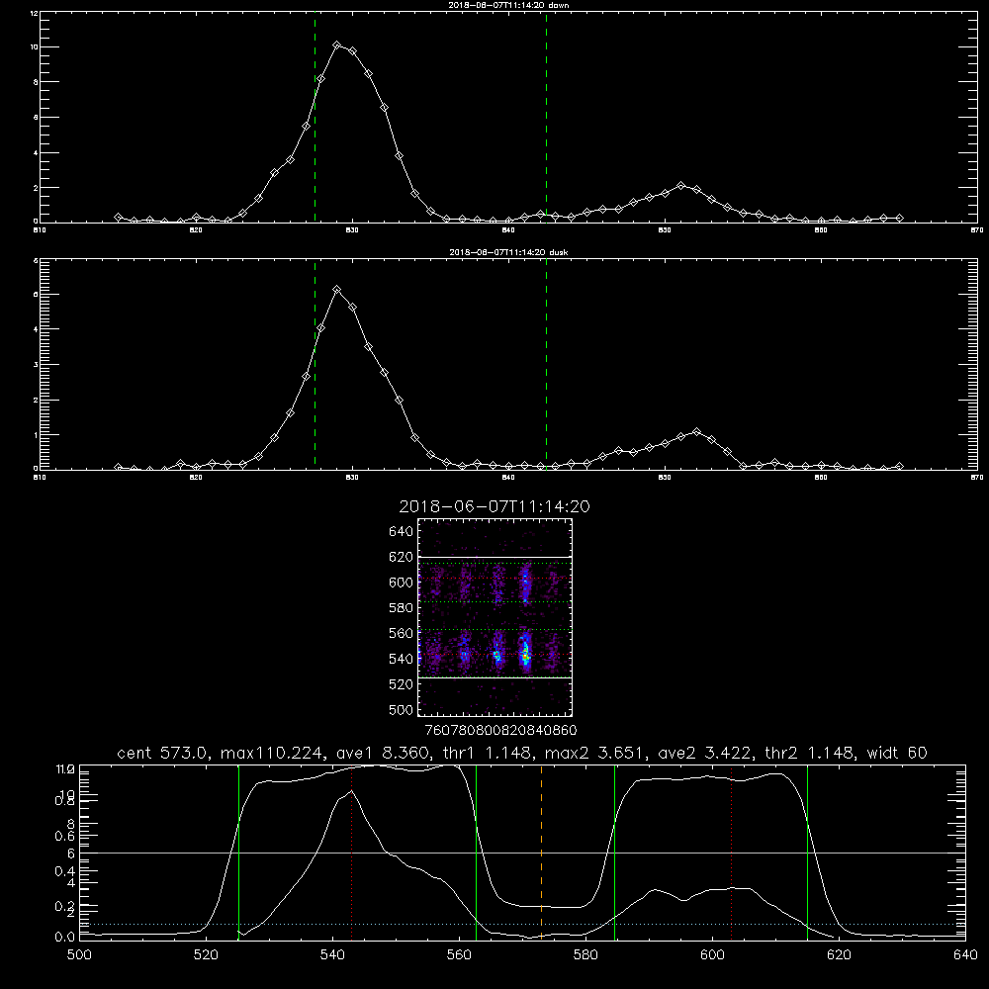Screen dimensions: 989x989
Task: Select the secondary peak diamond in dawn plot
Action: [x=680, y=186]
